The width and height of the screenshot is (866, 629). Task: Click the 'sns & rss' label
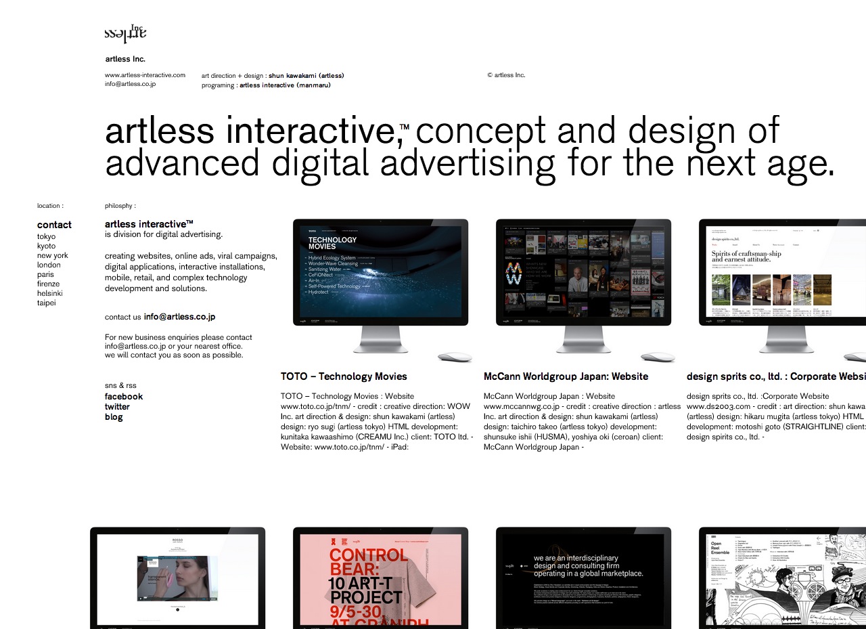120,385
